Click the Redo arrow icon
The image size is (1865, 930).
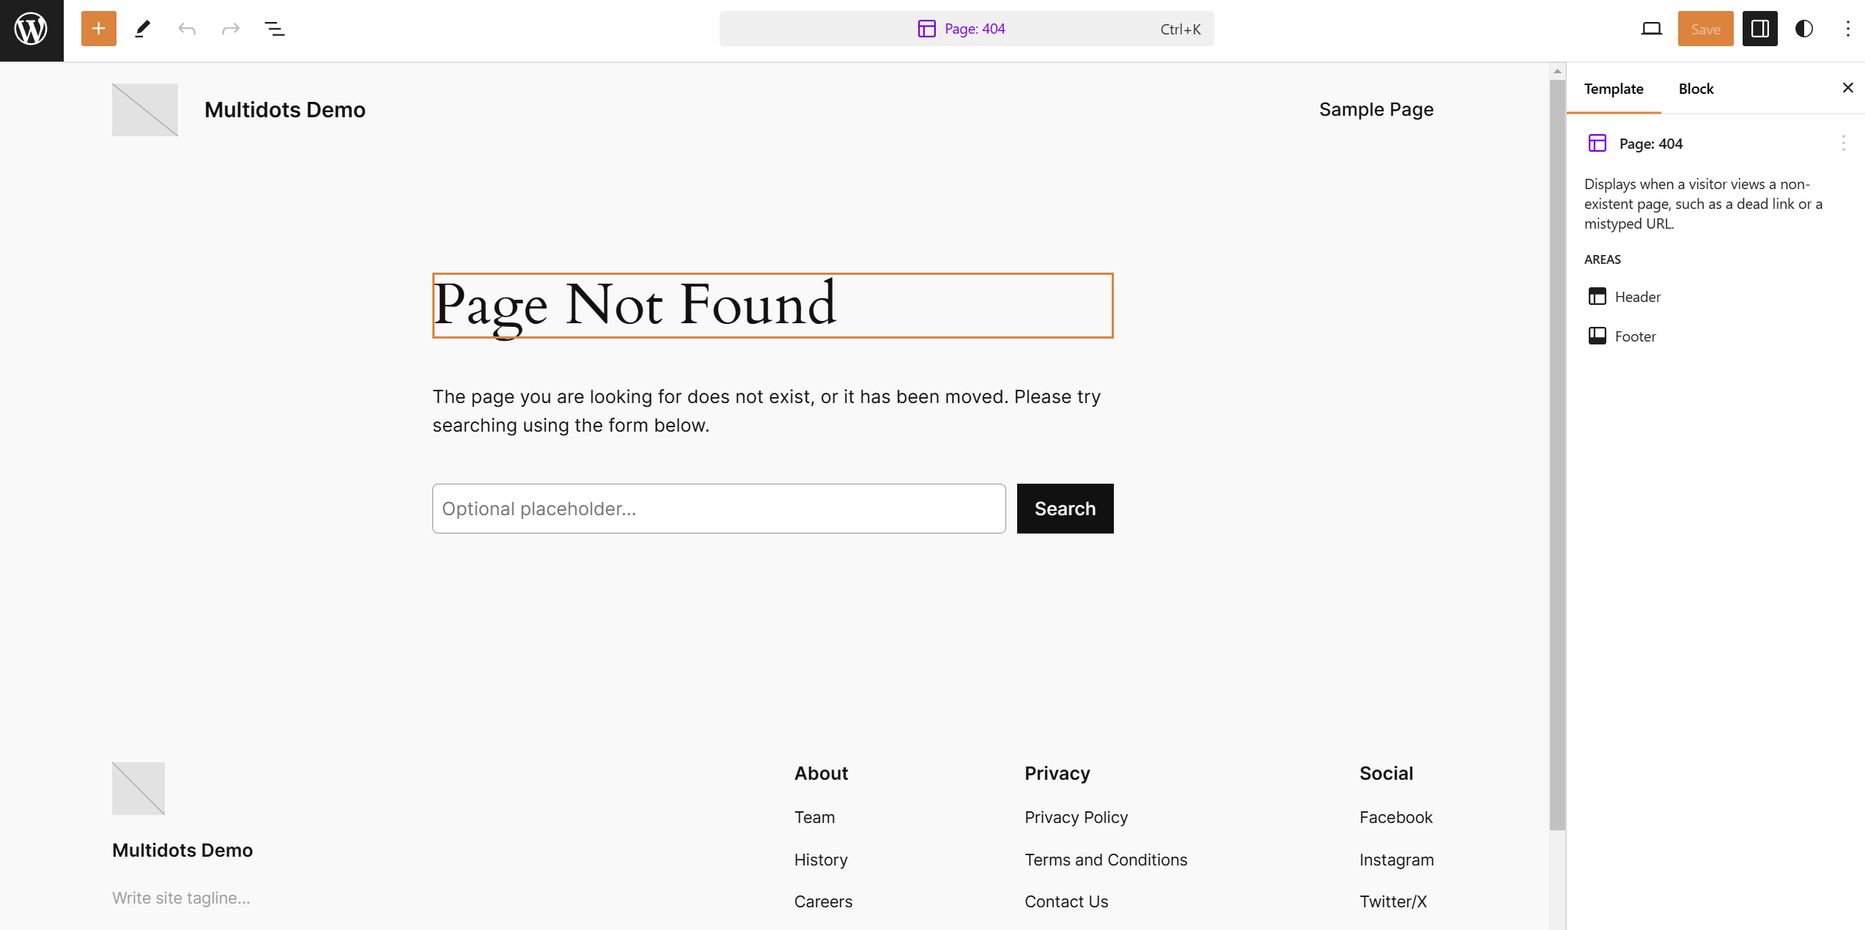pos(231,29)
